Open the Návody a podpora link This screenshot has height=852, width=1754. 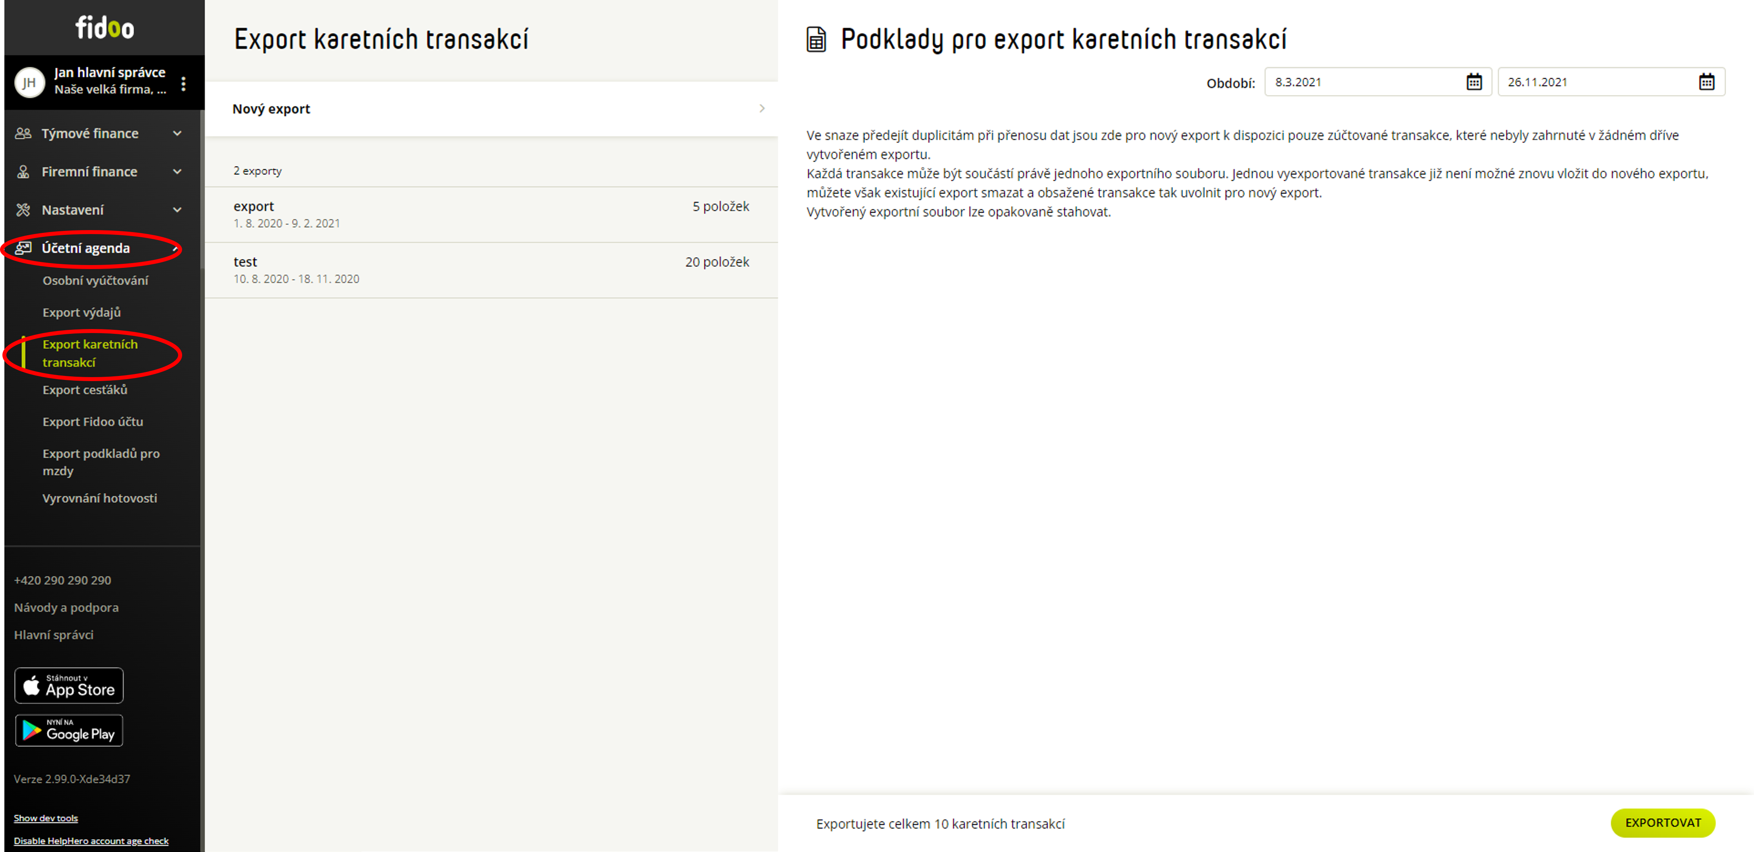pyautogui.click(x=66, y=608)
